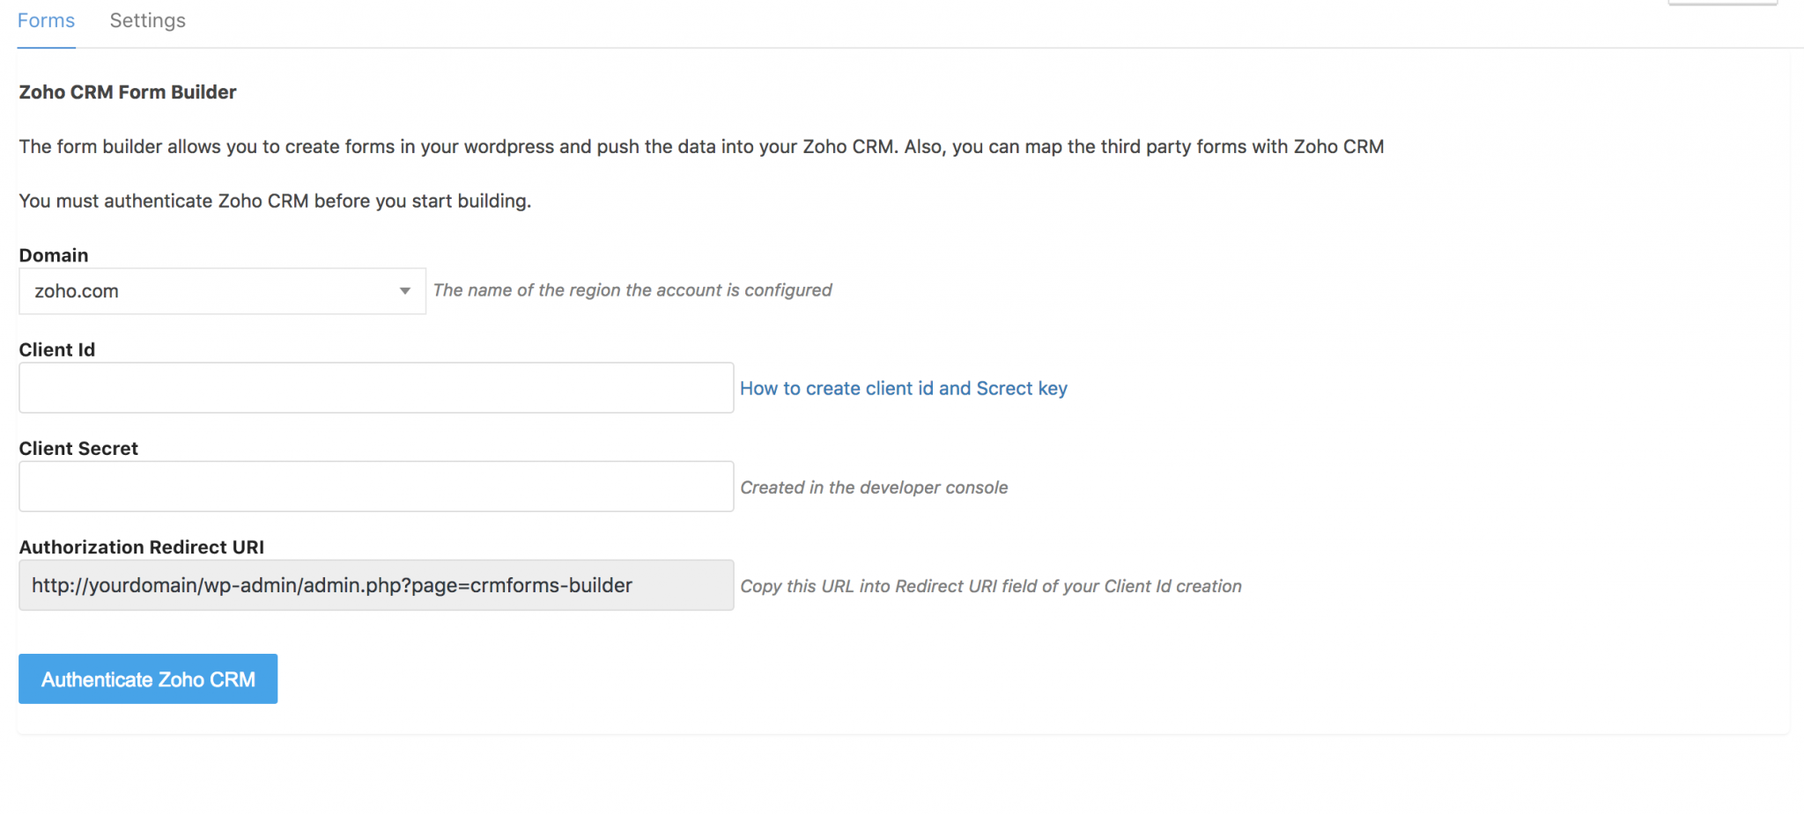Screen dimensions: 1804x814
Task: Click the region name hint beside Domain
Action: [632, 290]
